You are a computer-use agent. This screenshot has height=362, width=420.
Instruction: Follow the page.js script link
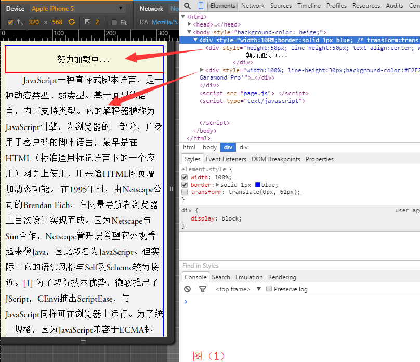[x=256, y=93]
